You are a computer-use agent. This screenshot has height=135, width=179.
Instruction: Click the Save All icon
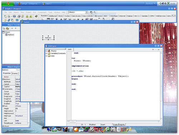[x=19, y=16]
